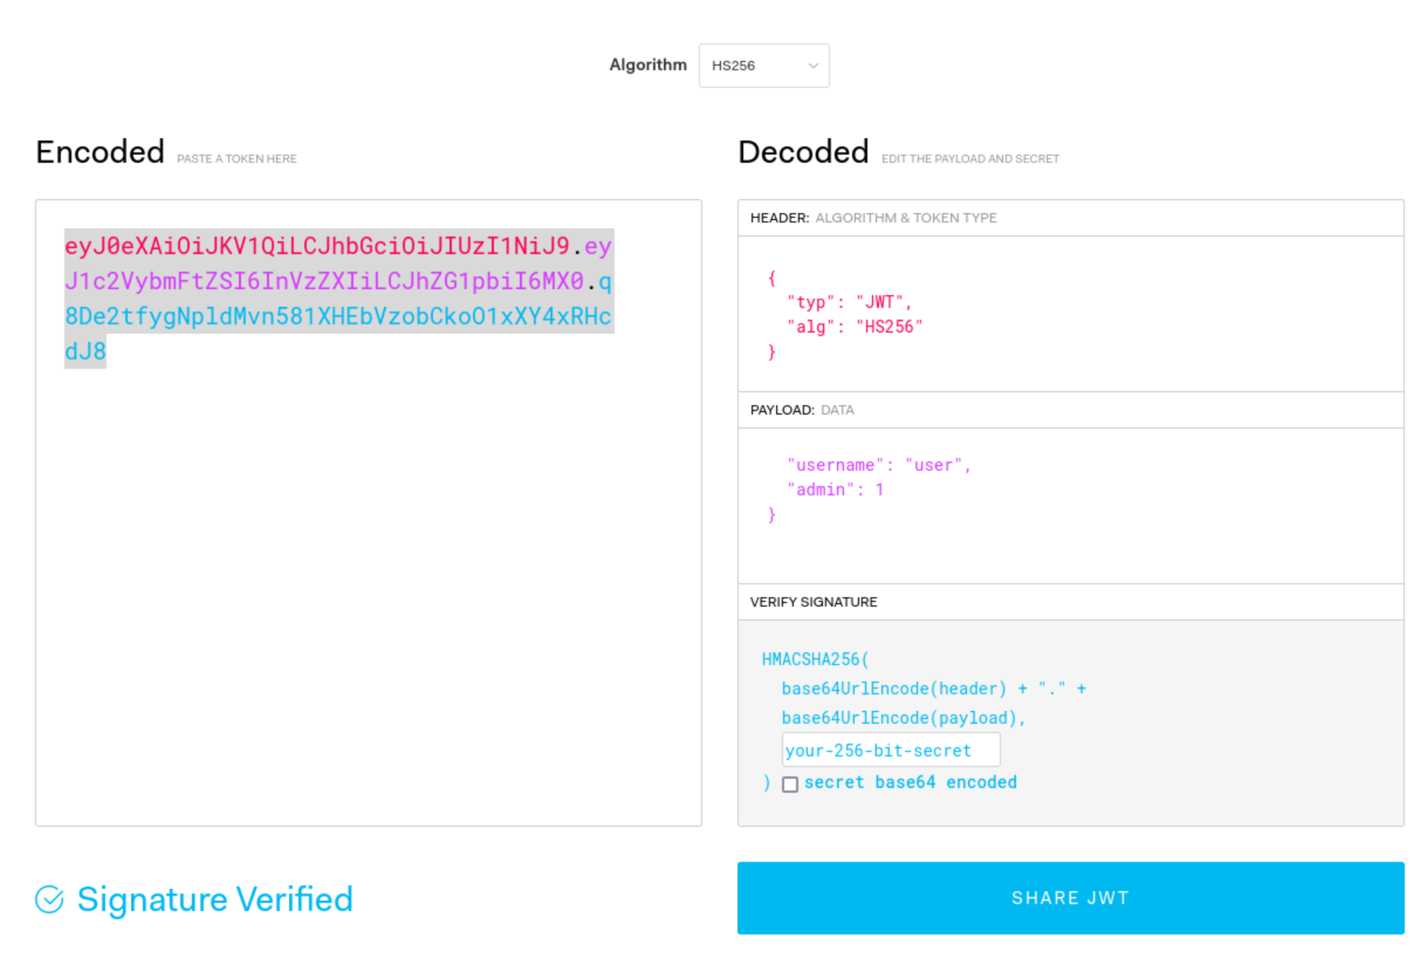Click the blue signature segment of token
This screenshot has height=979, width=1427.
point(338,316)
